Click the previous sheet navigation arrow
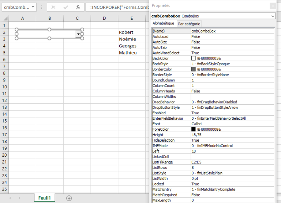This screenshot has width=281, height=203. pos(10,198)
